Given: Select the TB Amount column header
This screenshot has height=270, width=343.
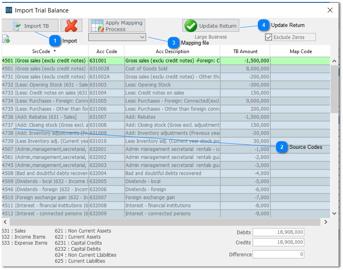Looking at the screenshot, I should click(x=245, y=51).
